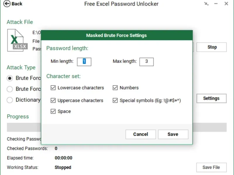Close the Free Excel Password Unlocker window
234x175 pixels.
226,3
